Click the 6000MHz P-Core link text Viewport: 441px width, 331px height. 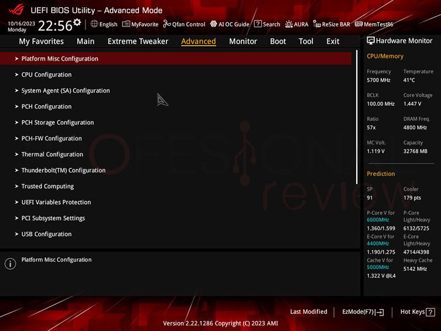pyautogui.click(x=378, y=220)
